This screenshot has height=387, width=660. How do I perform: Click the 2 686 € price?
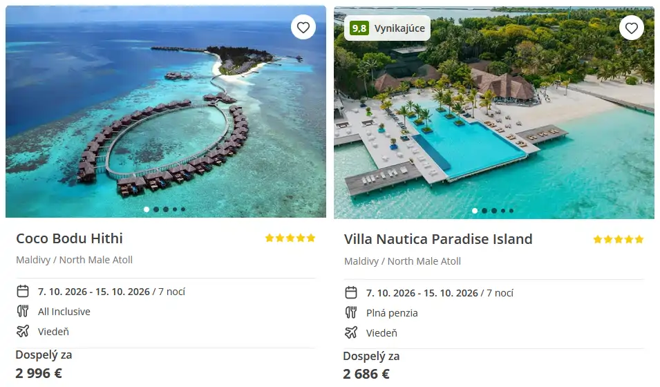click(366, 374)
